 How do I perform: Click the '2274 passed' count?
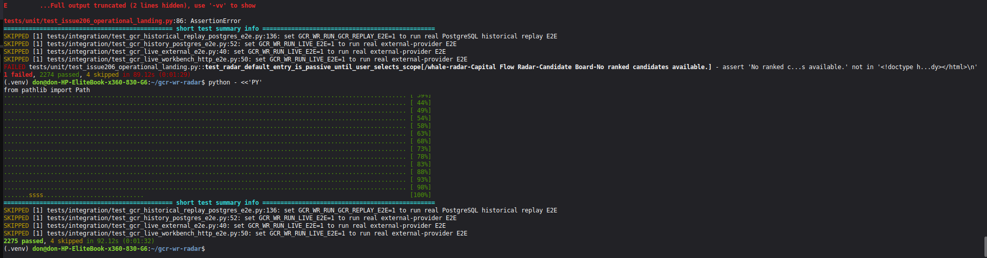click(60, 75)
